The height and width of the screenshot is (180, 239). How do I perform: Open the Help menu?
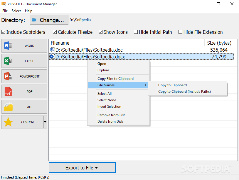pyautogui.click(x=28, y=11)
